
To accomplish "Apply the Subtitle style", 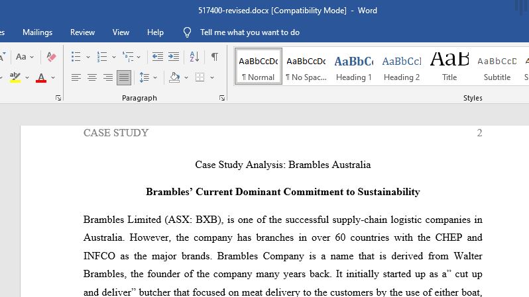I will coord(497,66).
